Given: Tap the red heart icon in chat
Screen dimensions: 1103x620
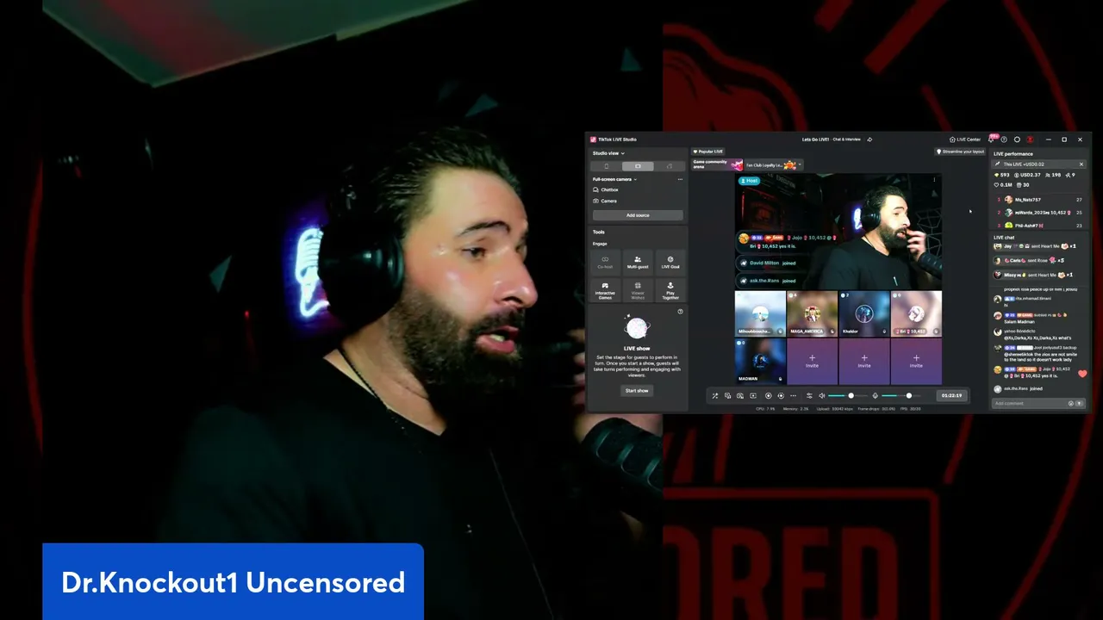Looking at the screenshot, I should pos(1082,374).
